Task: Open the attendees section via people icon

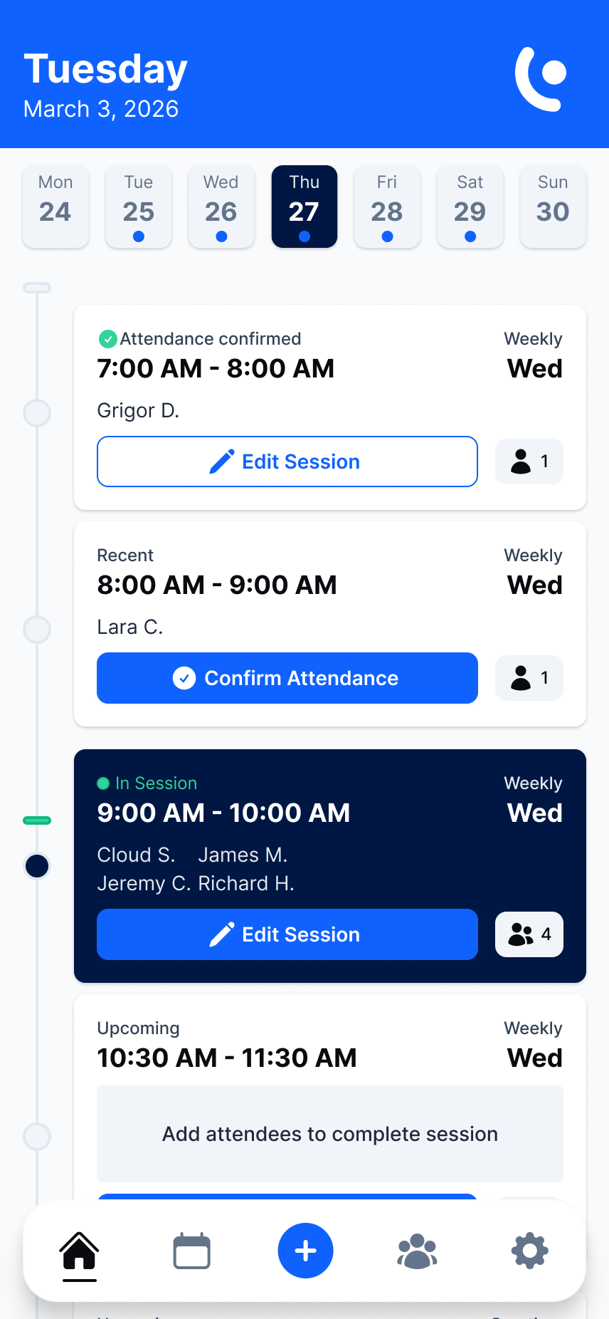Action: 417,1251
